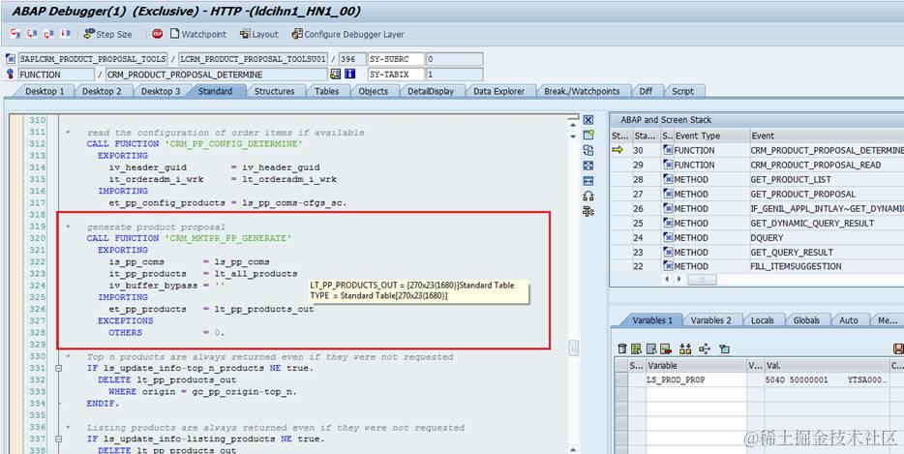Click the replace tool icon in side toolbar
The image size is (904, 454).
click(588, 151)
